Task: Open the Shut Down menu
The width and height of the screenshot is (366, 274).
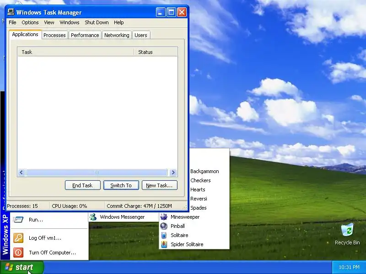Action: point(97,22)
